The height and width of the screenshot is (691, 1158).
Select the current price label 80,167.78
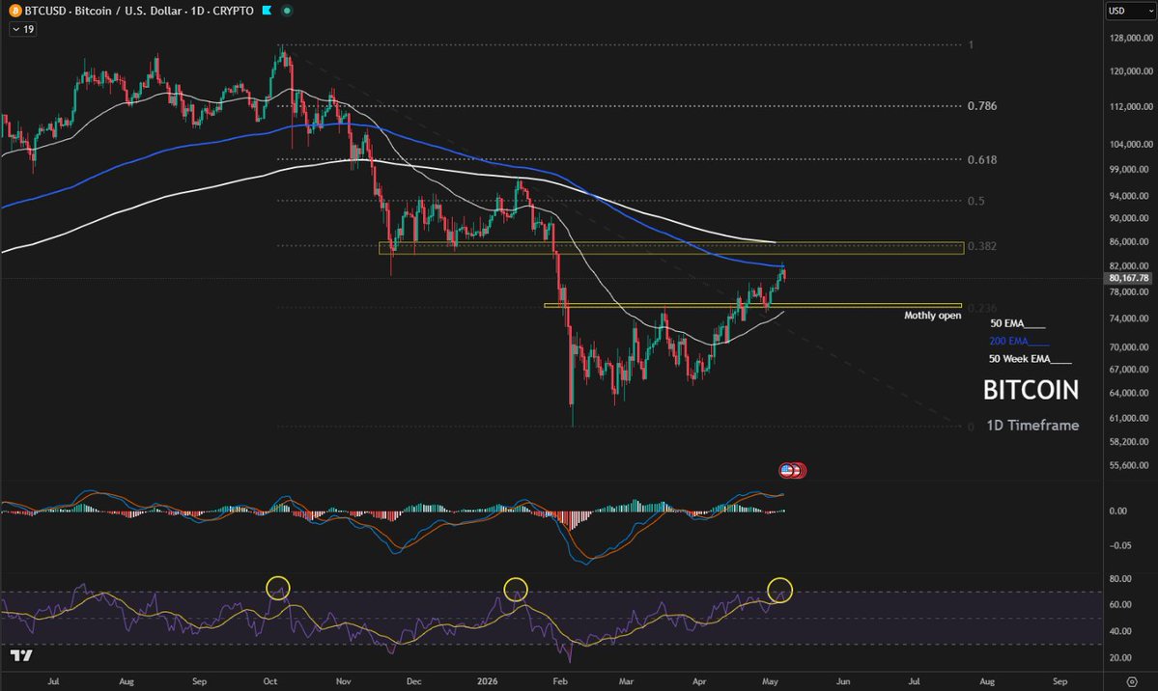coord(1128,278)
